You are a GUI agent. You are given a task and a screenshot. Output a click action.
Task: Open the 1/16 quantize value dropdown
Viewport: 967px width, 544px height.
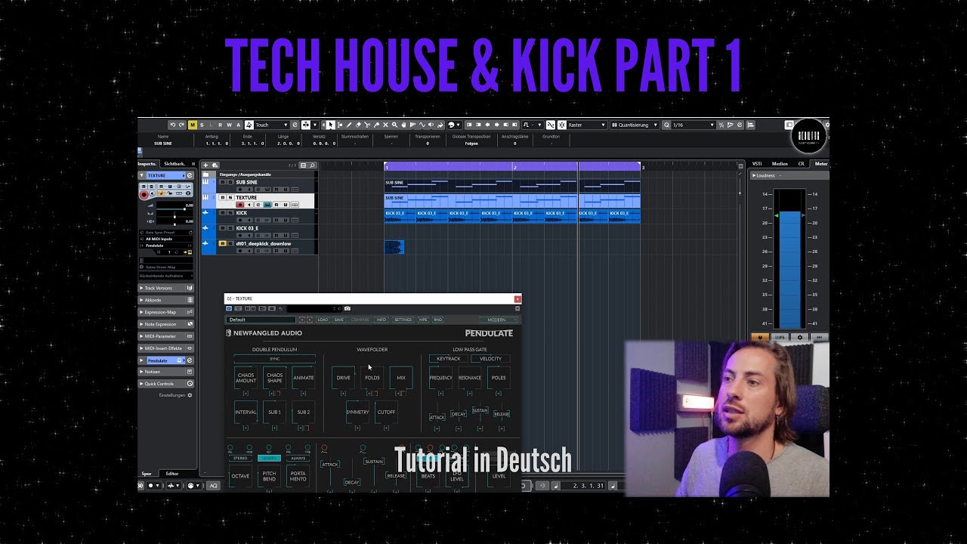694,125
